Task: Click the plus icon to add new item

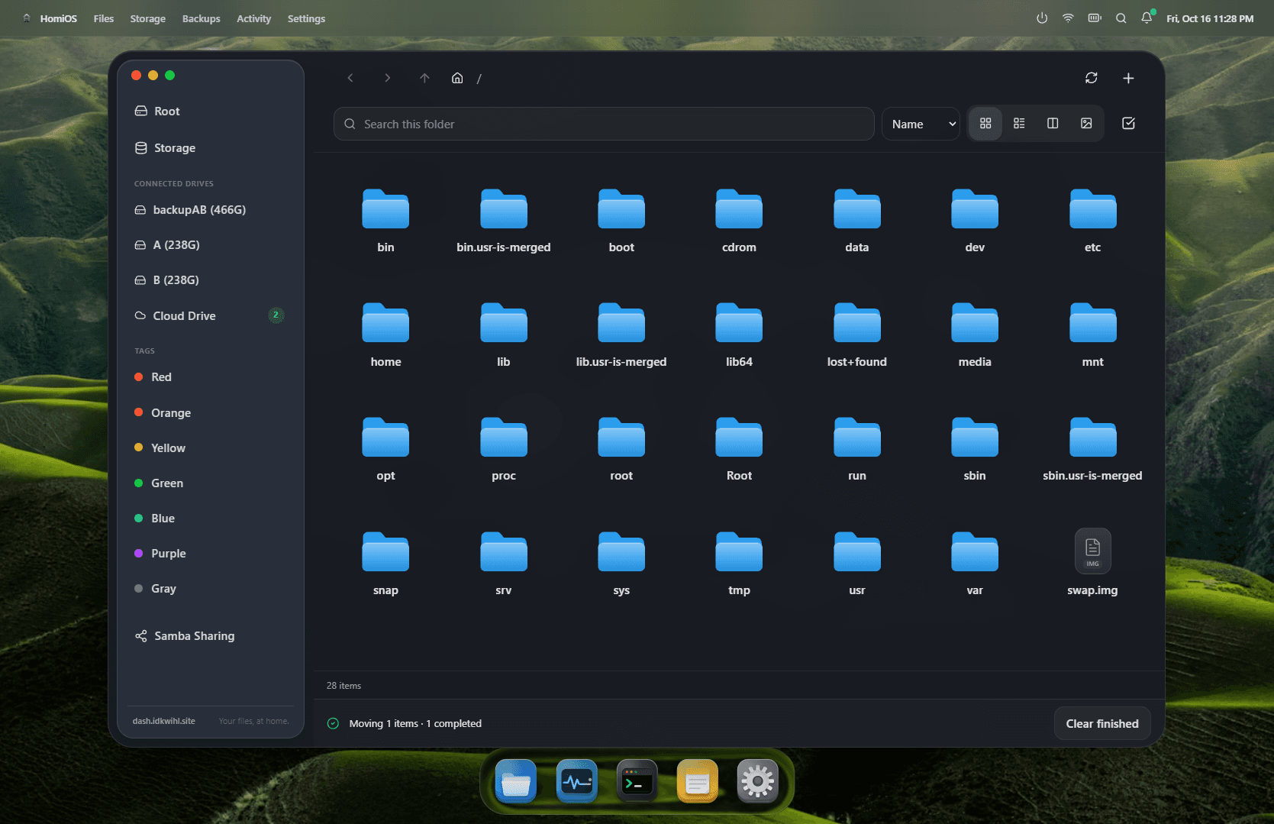Action: (1128, 78)
